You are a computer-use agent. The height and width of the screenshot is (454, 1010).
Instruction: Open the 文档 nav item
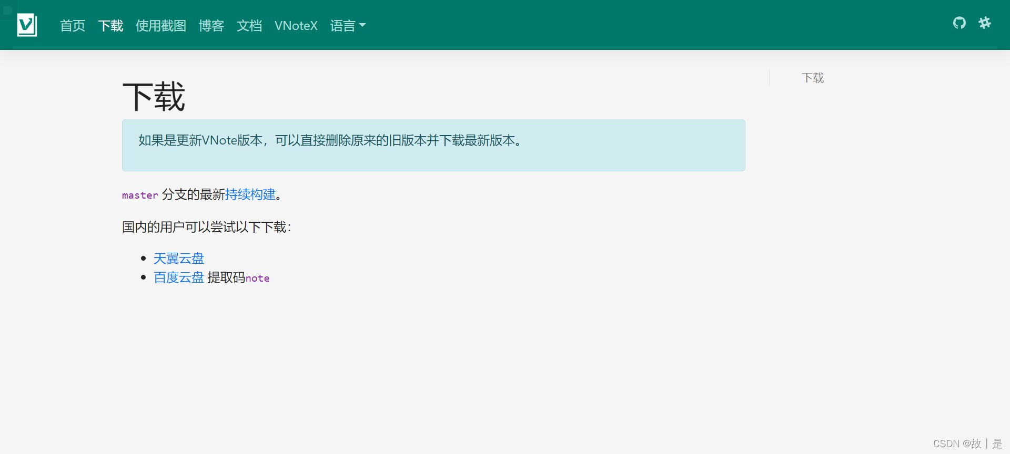click(249, 26)
